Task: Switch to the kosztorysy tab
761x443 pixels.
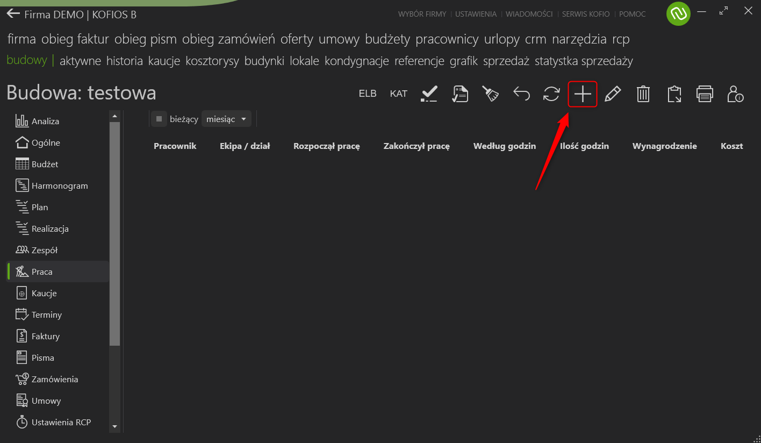Action: pos(212,61)
